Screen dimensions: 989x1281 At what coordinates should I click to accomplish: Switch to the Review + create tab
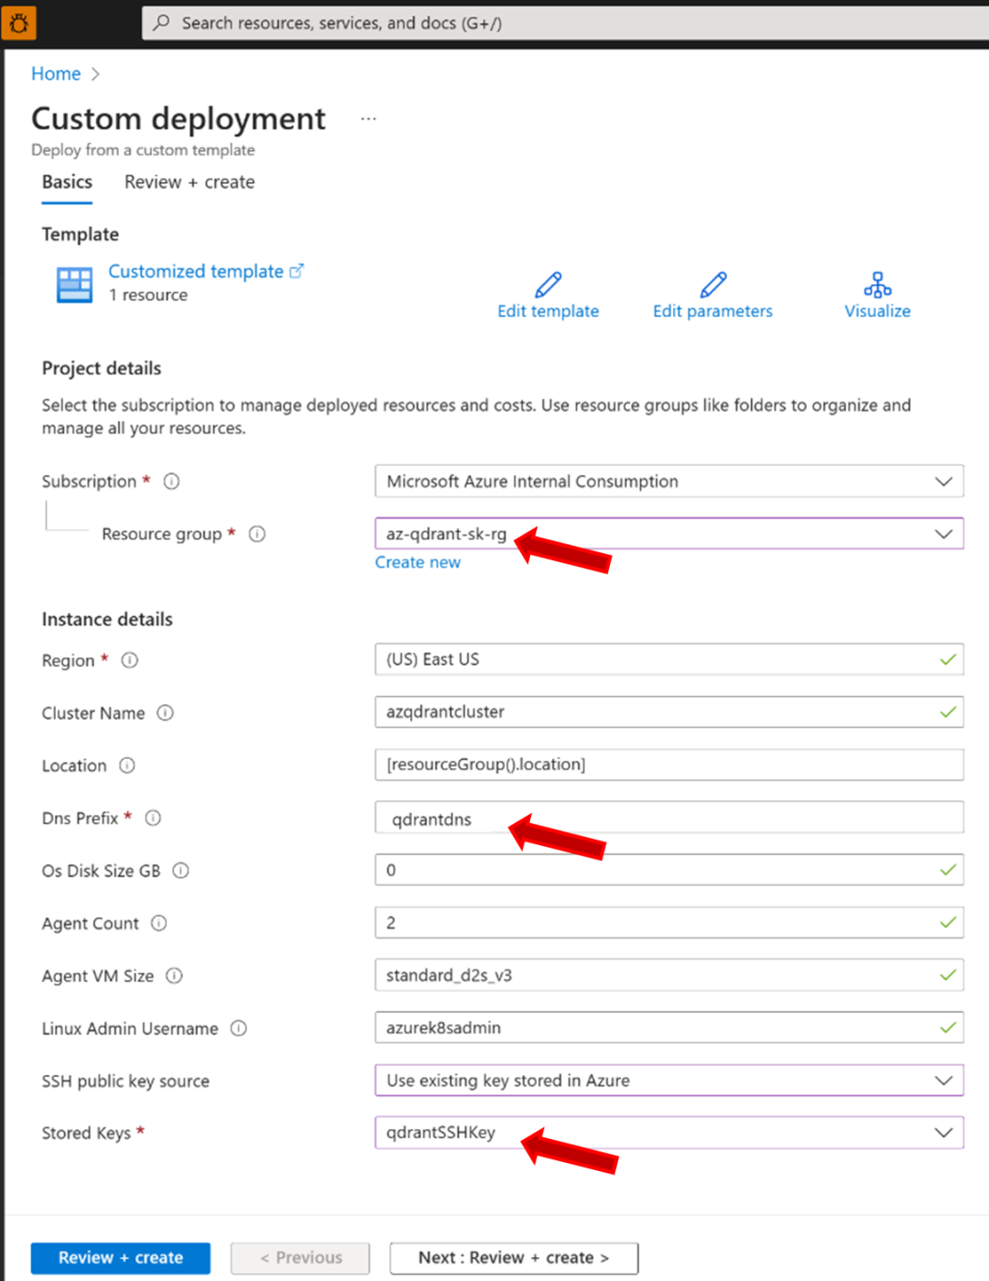(x=190, y=182)
